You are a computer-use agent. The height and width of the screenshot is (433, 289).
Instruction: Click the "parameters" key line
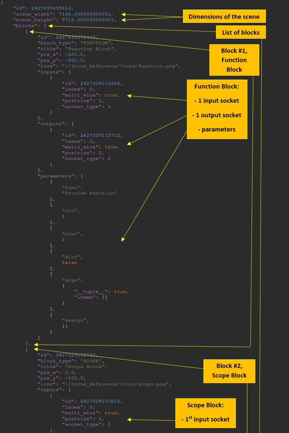[x=60, y=176]
